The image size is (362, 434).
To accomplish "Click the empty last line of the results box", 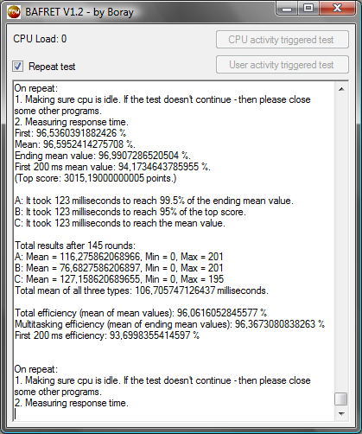I will (x=174, y=414).
